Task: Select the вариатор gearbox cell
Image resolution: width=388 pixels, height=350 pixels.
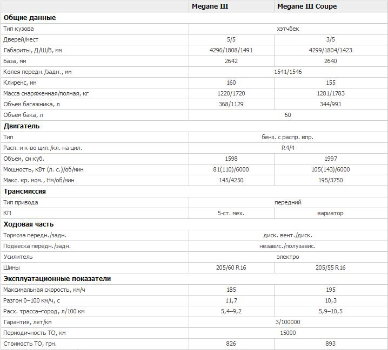Action: tap(330, 213)
